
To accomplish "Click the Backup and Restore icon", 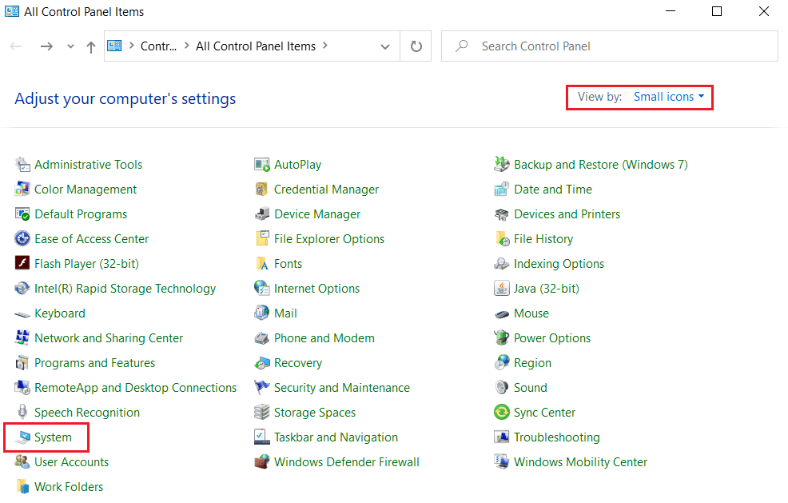I will [502, 165].
